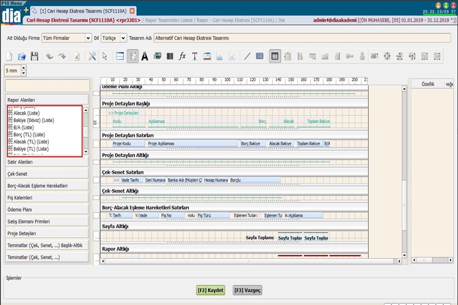Select the blue rectangle shape tool
Viewport: 458px width, 305px height.
coord(260,56)
